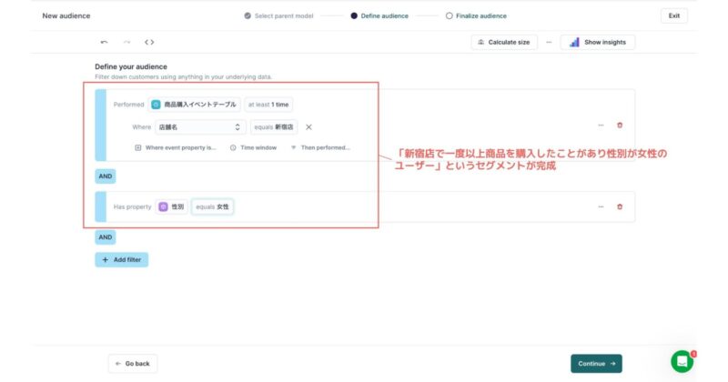This screenshot has width=728, height=382.
Task: Edit the 'equals 女性' condition
Action: tap(212, 206)
